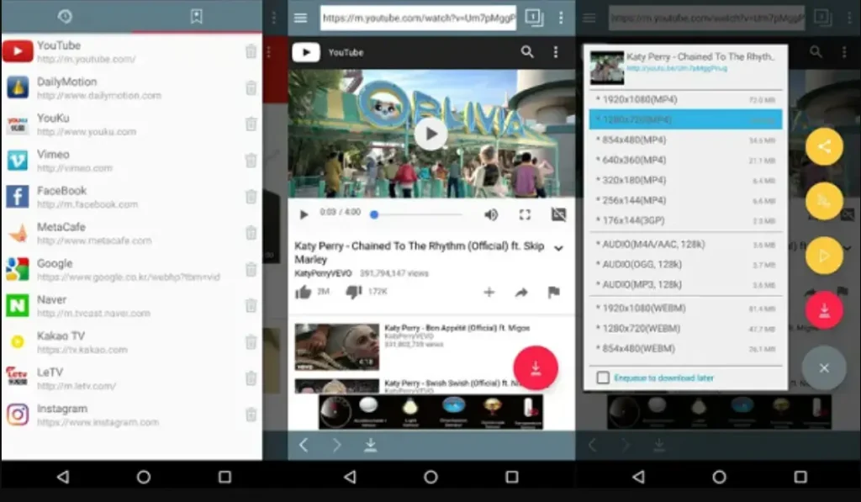
Task: Enter fullscreen video mode
Action: point(525,214)
